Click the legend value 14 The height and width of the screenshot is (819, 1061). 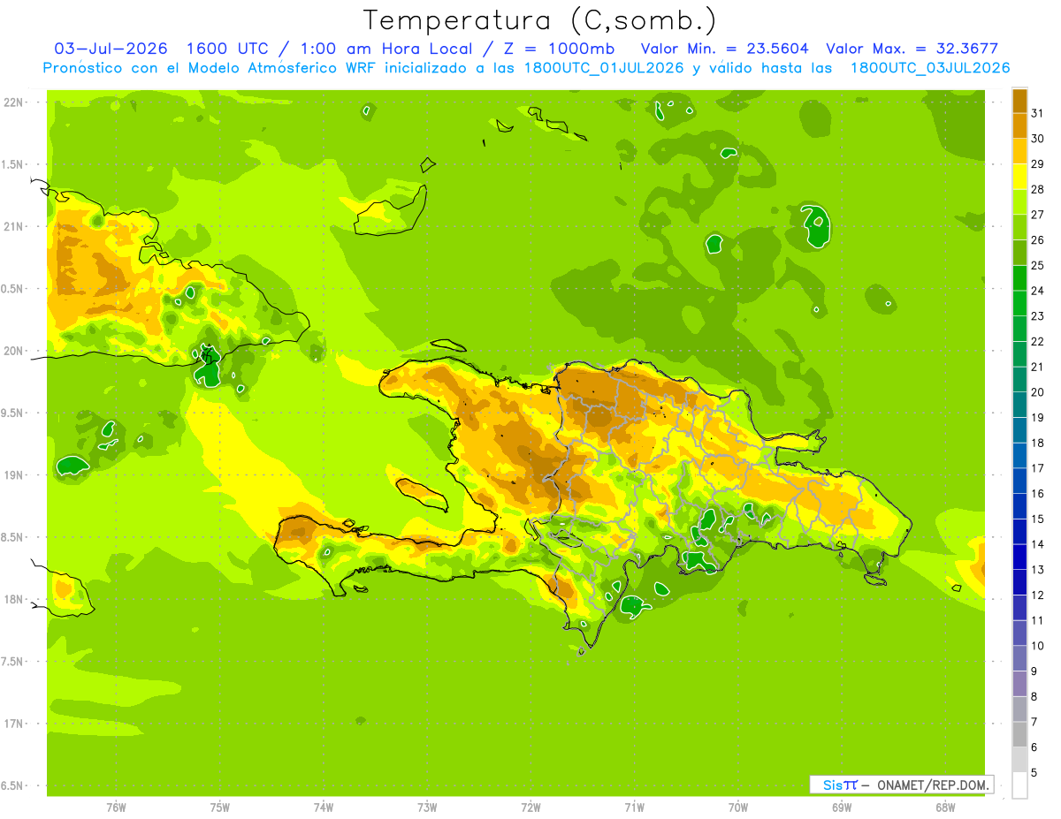[x=1037, y=544]
